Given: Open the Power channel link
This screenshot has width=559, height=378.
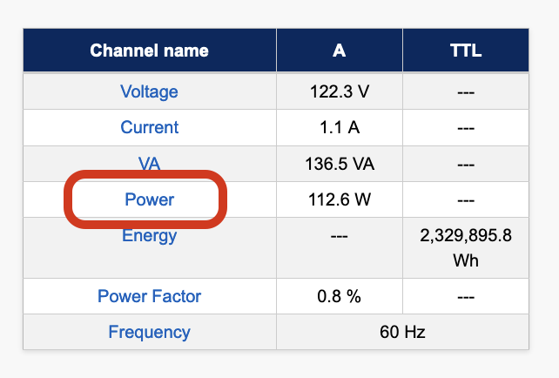Looking at the screenshot, I should (150, 199).
